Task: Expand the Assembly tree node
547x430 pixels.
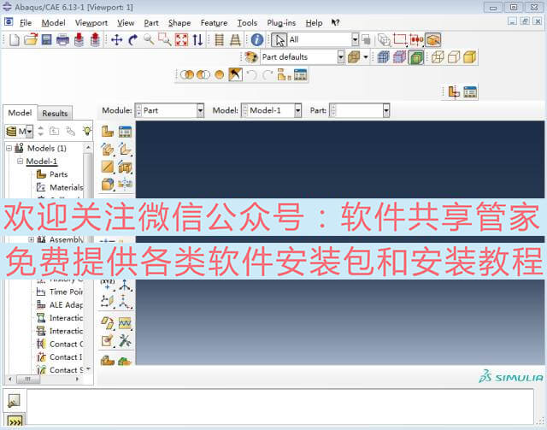Action: click(x=31, y=239)
